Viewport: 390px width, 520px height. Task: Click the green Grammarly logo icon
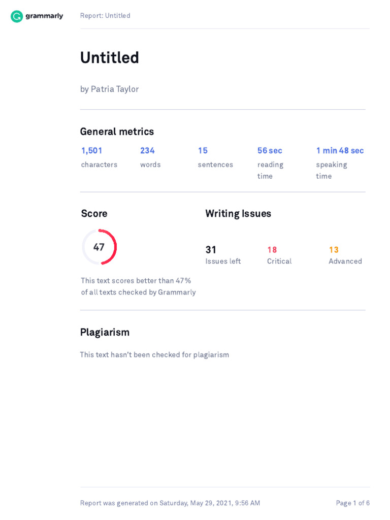[17, 16]
